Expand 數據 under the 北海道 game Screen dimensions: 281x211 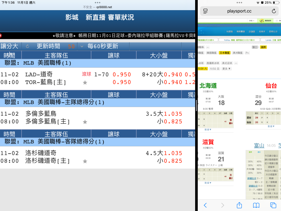[x=208, y=129]
